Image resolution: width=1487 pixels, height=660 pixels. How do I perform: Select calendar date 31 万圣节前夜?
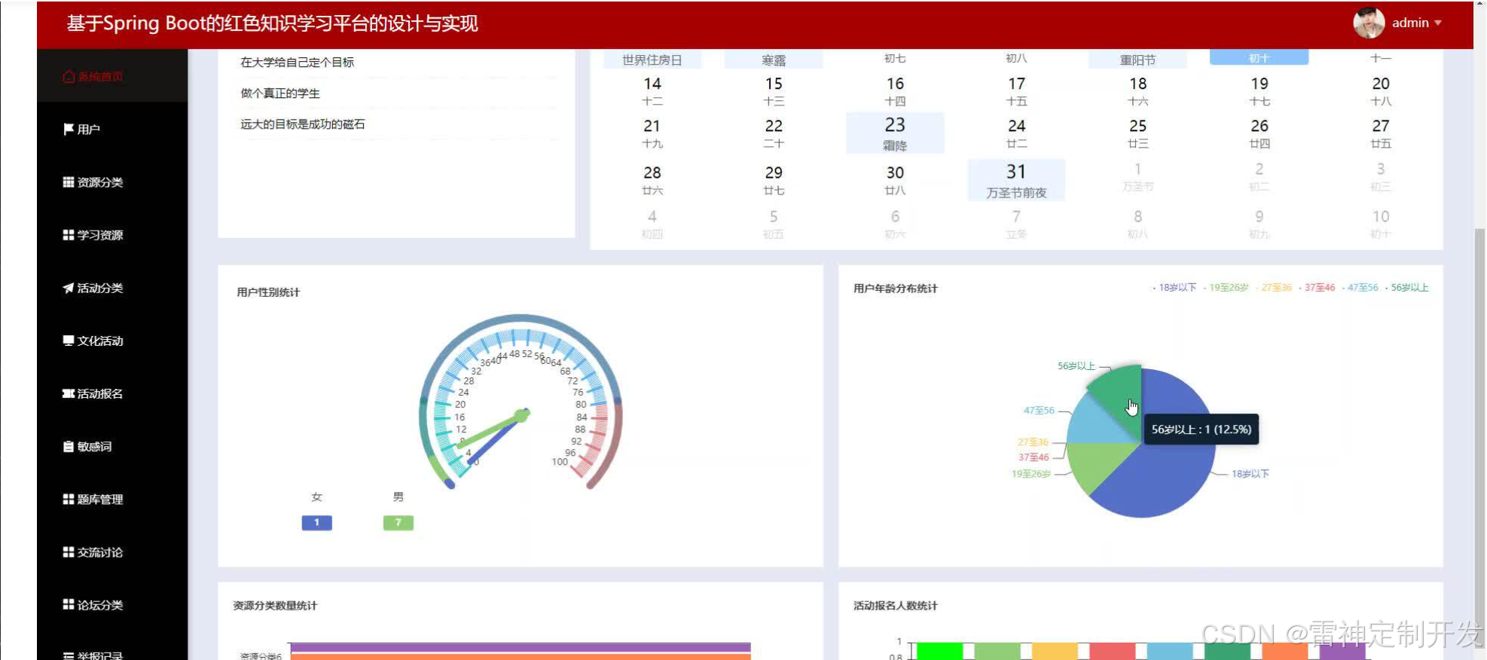tap(1016, 180)
